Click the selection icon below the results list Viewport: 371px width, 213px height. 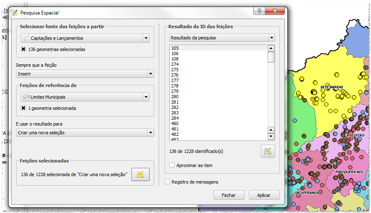pos(268,151)
